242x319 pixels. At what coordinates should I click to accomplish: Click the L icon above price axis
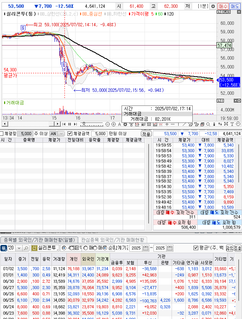click(x=219, y=12)
